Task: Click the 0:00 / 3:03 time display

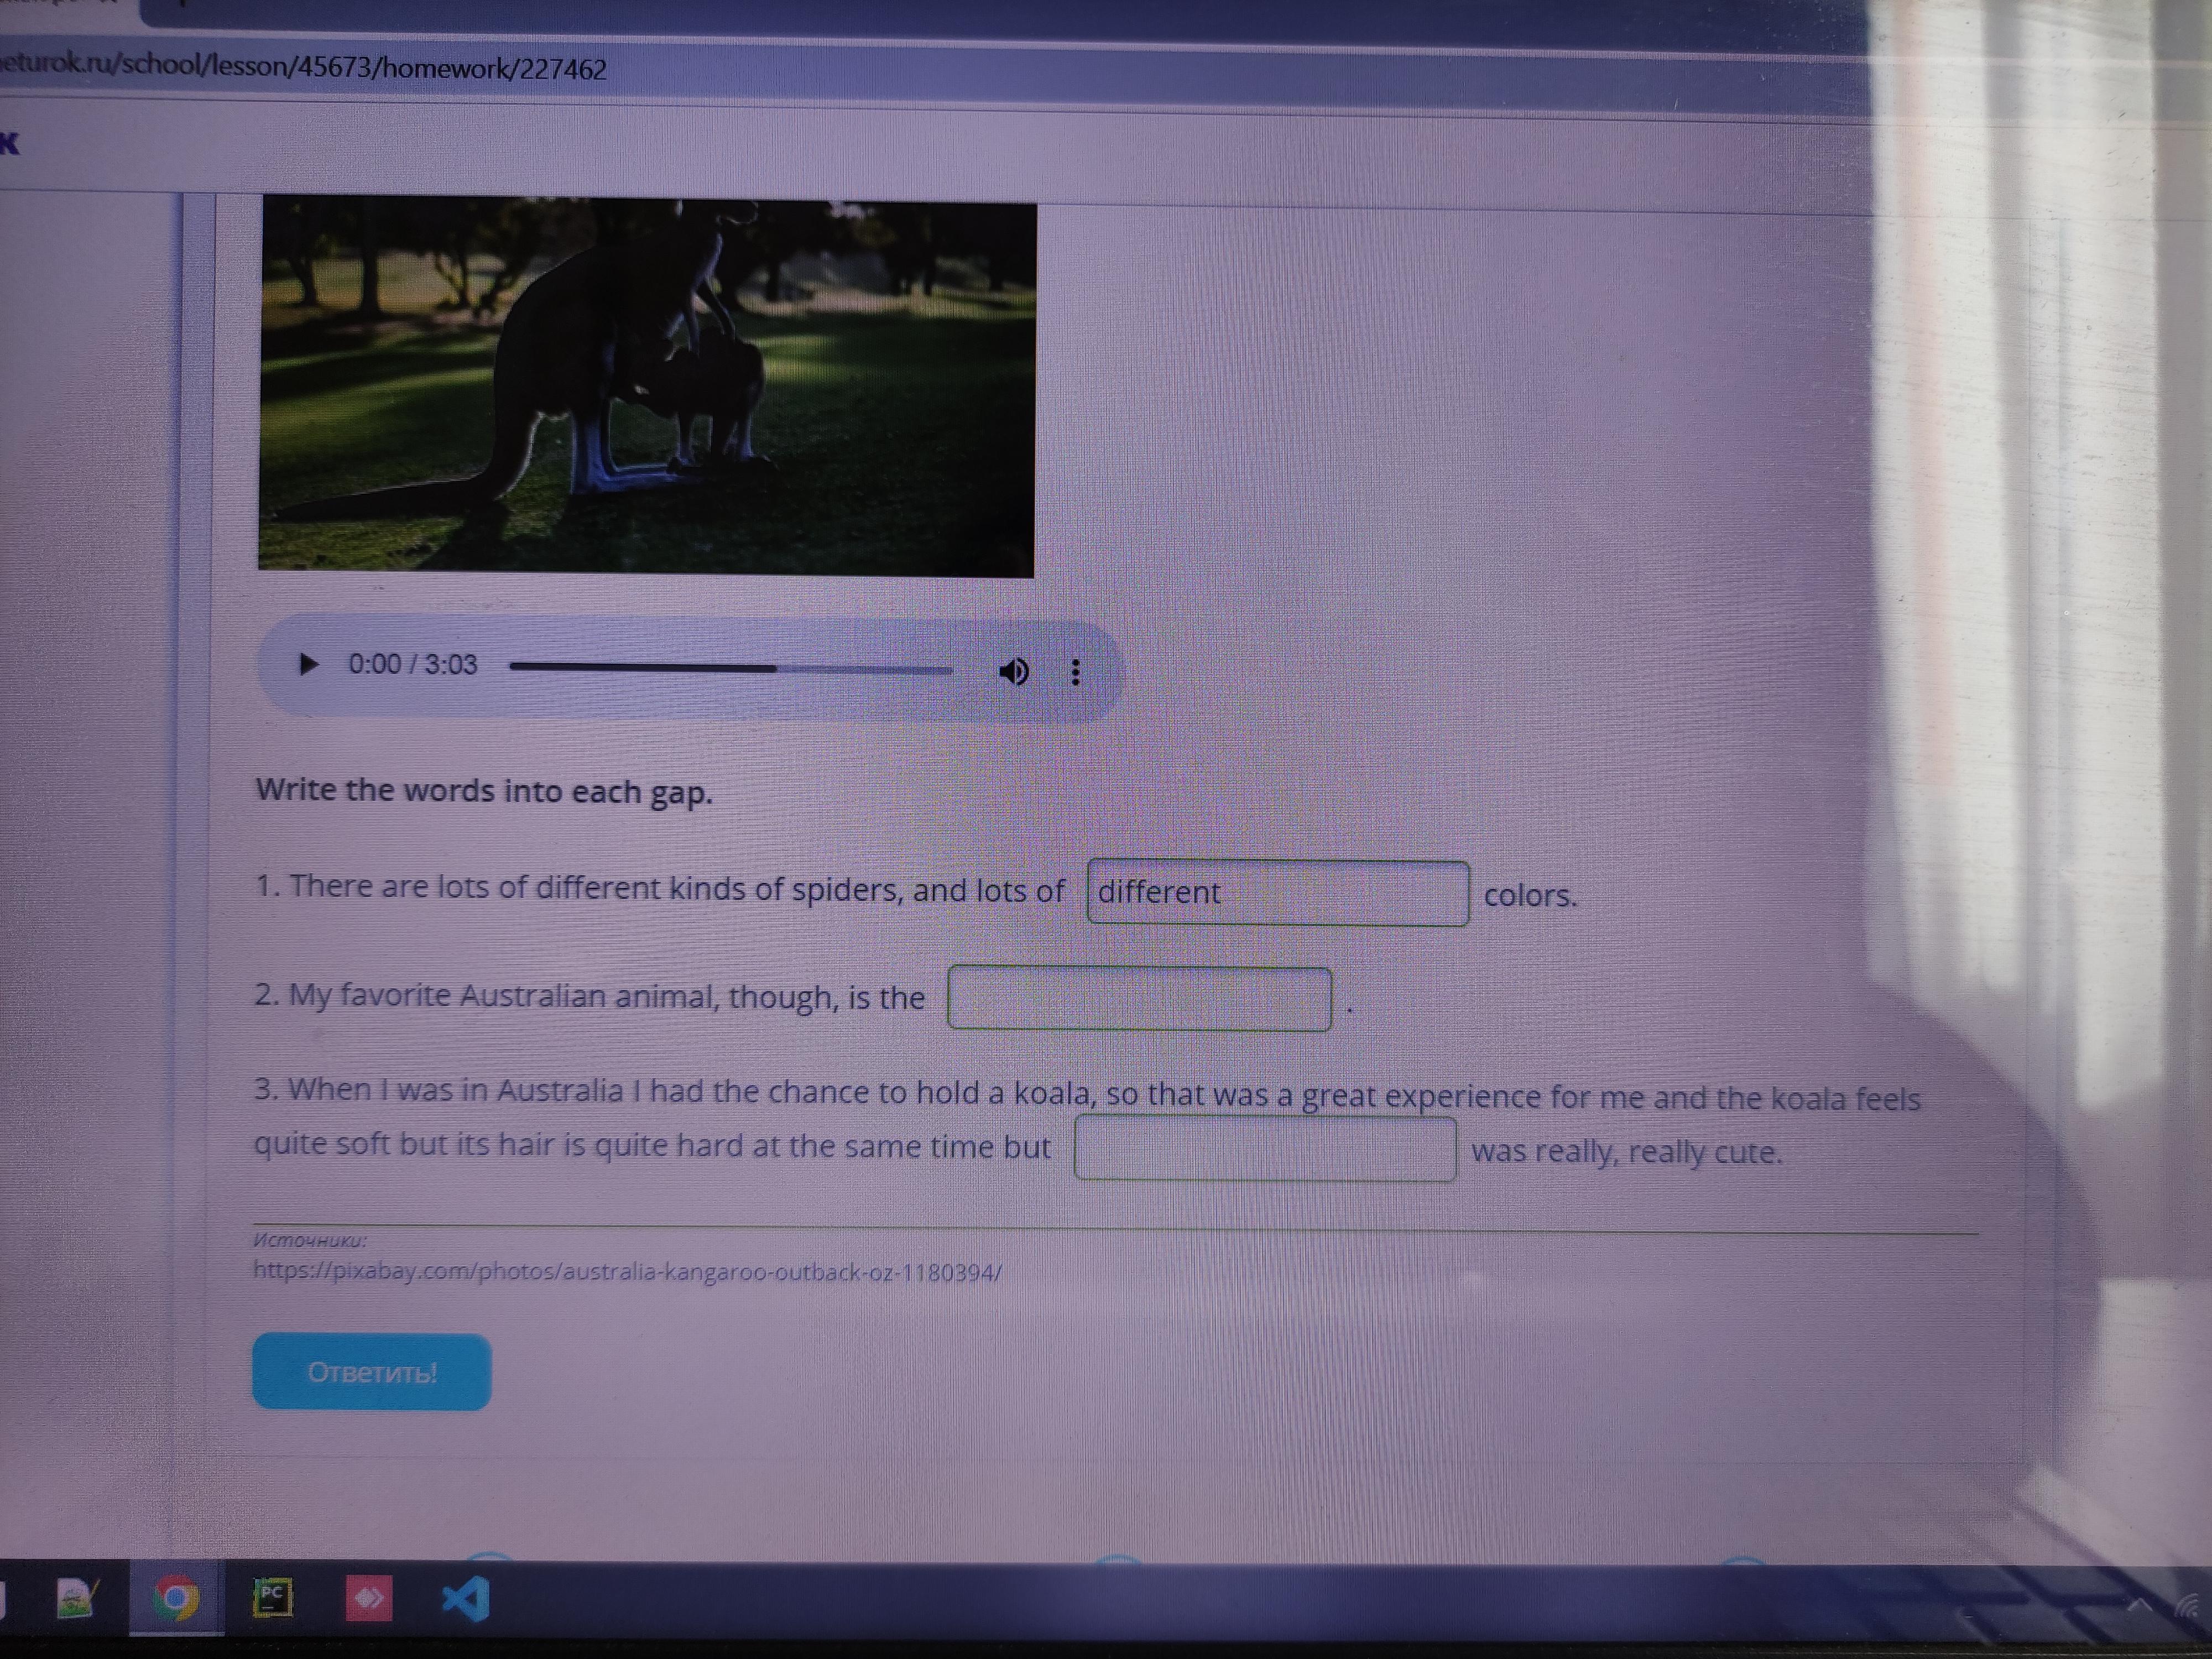Action: point(412,664)
